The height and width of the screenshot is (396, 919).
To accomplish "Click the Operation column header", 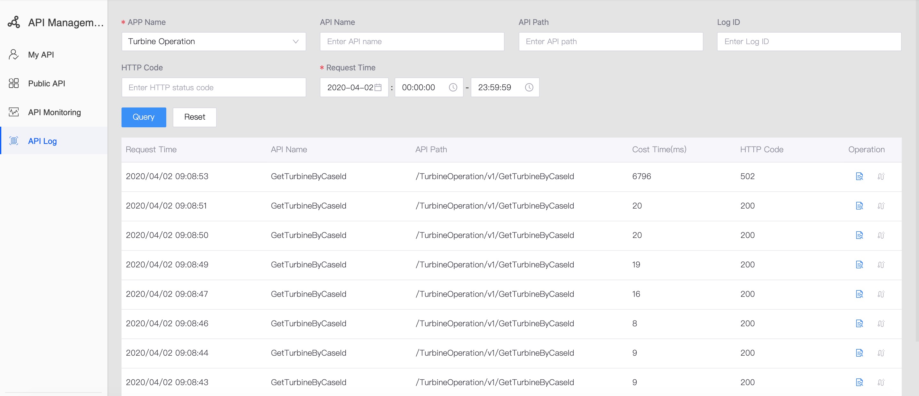I will click(866, 149).
